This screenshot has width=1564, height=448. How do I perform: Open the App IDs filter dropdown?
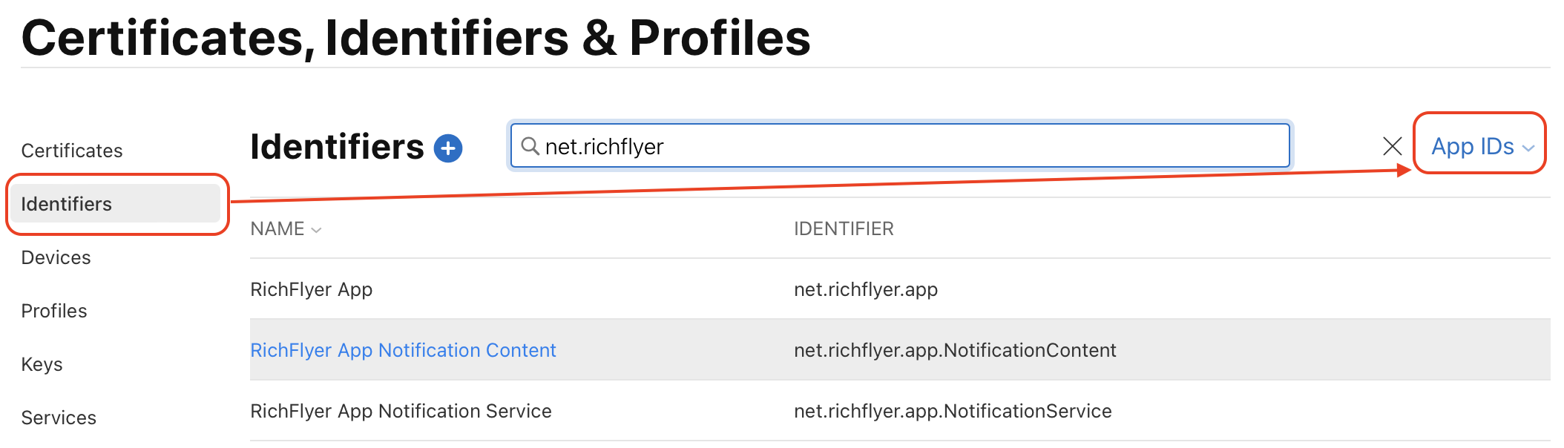(x=1482, y=147)
